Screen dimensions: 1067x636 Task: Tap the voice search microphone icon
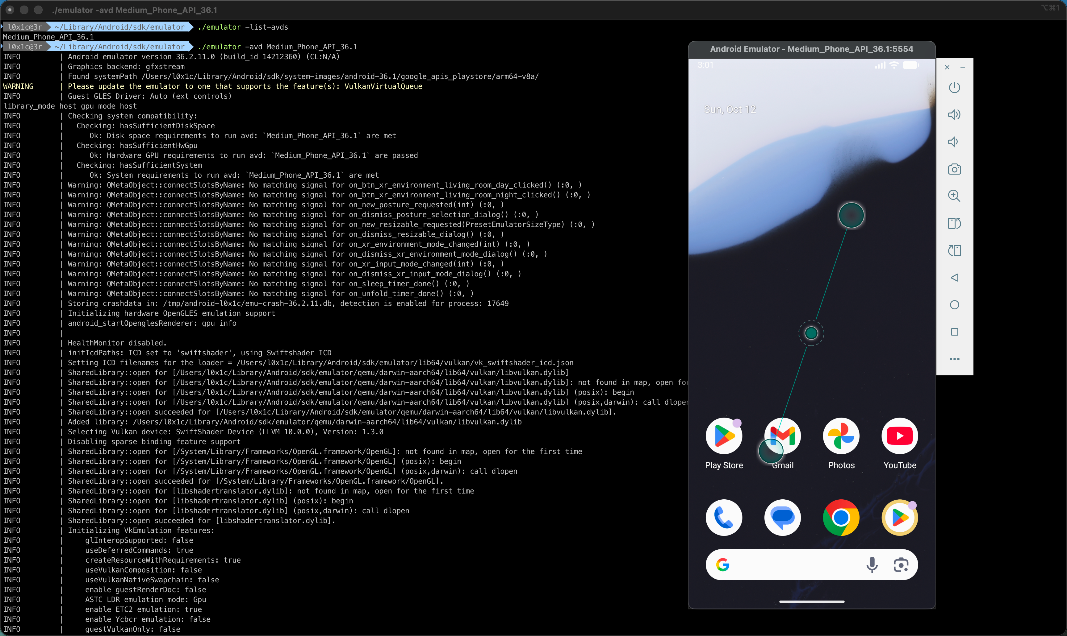(872, 565)
